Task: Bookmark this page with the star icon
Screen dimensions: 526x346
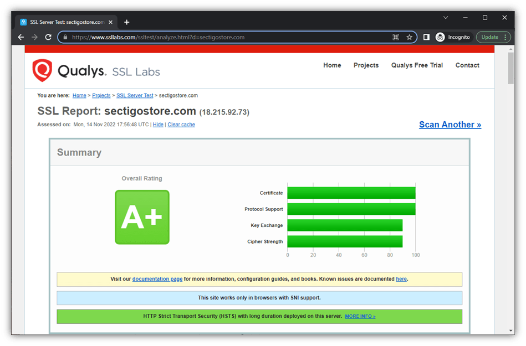Action: (409, 37)
